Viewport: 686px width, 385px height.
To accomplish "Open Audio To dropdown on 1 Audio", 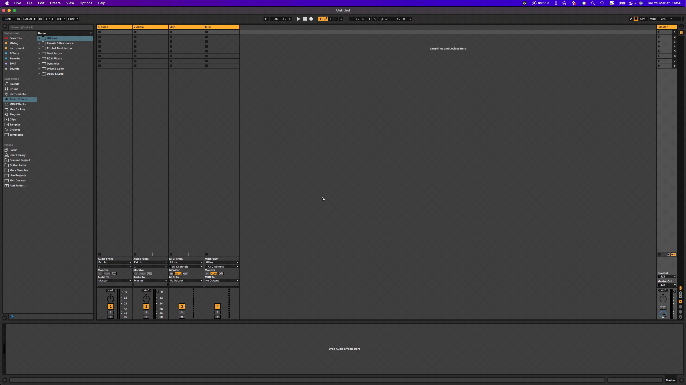I will point(114,281).
